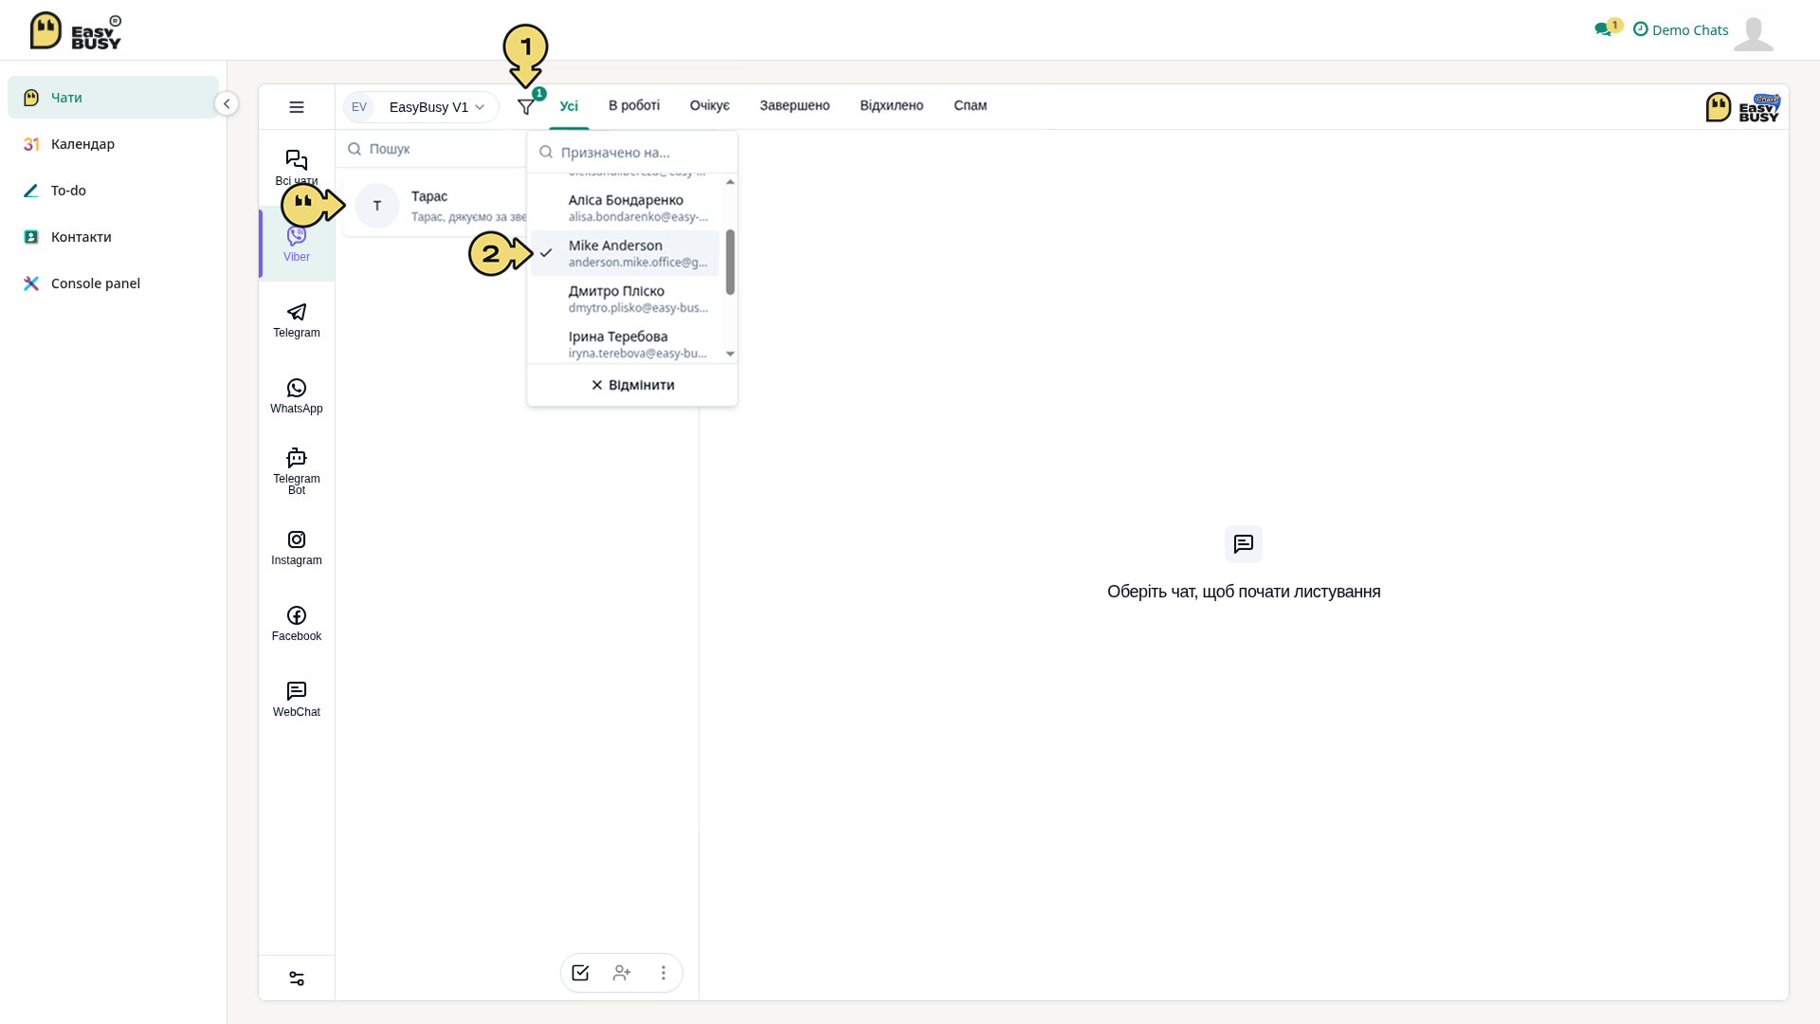This screenshot has height=1024, width=1820.
Task: Select Аліса Бондаренко in assignee list
Action: click(x=625, y=208)
